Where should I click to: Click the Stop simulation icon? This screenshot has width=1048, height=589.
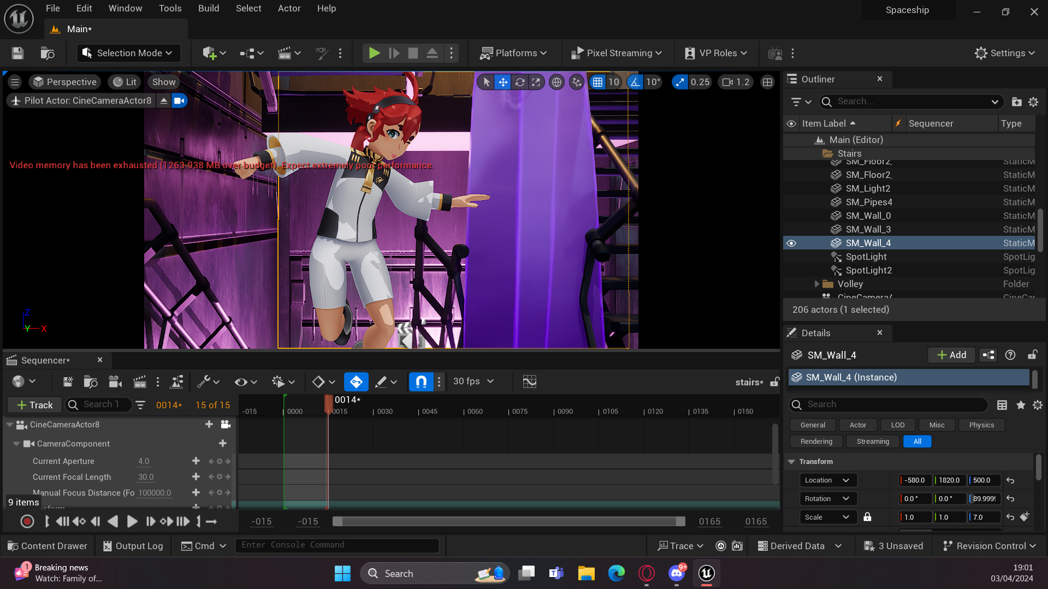coord(413,53)
